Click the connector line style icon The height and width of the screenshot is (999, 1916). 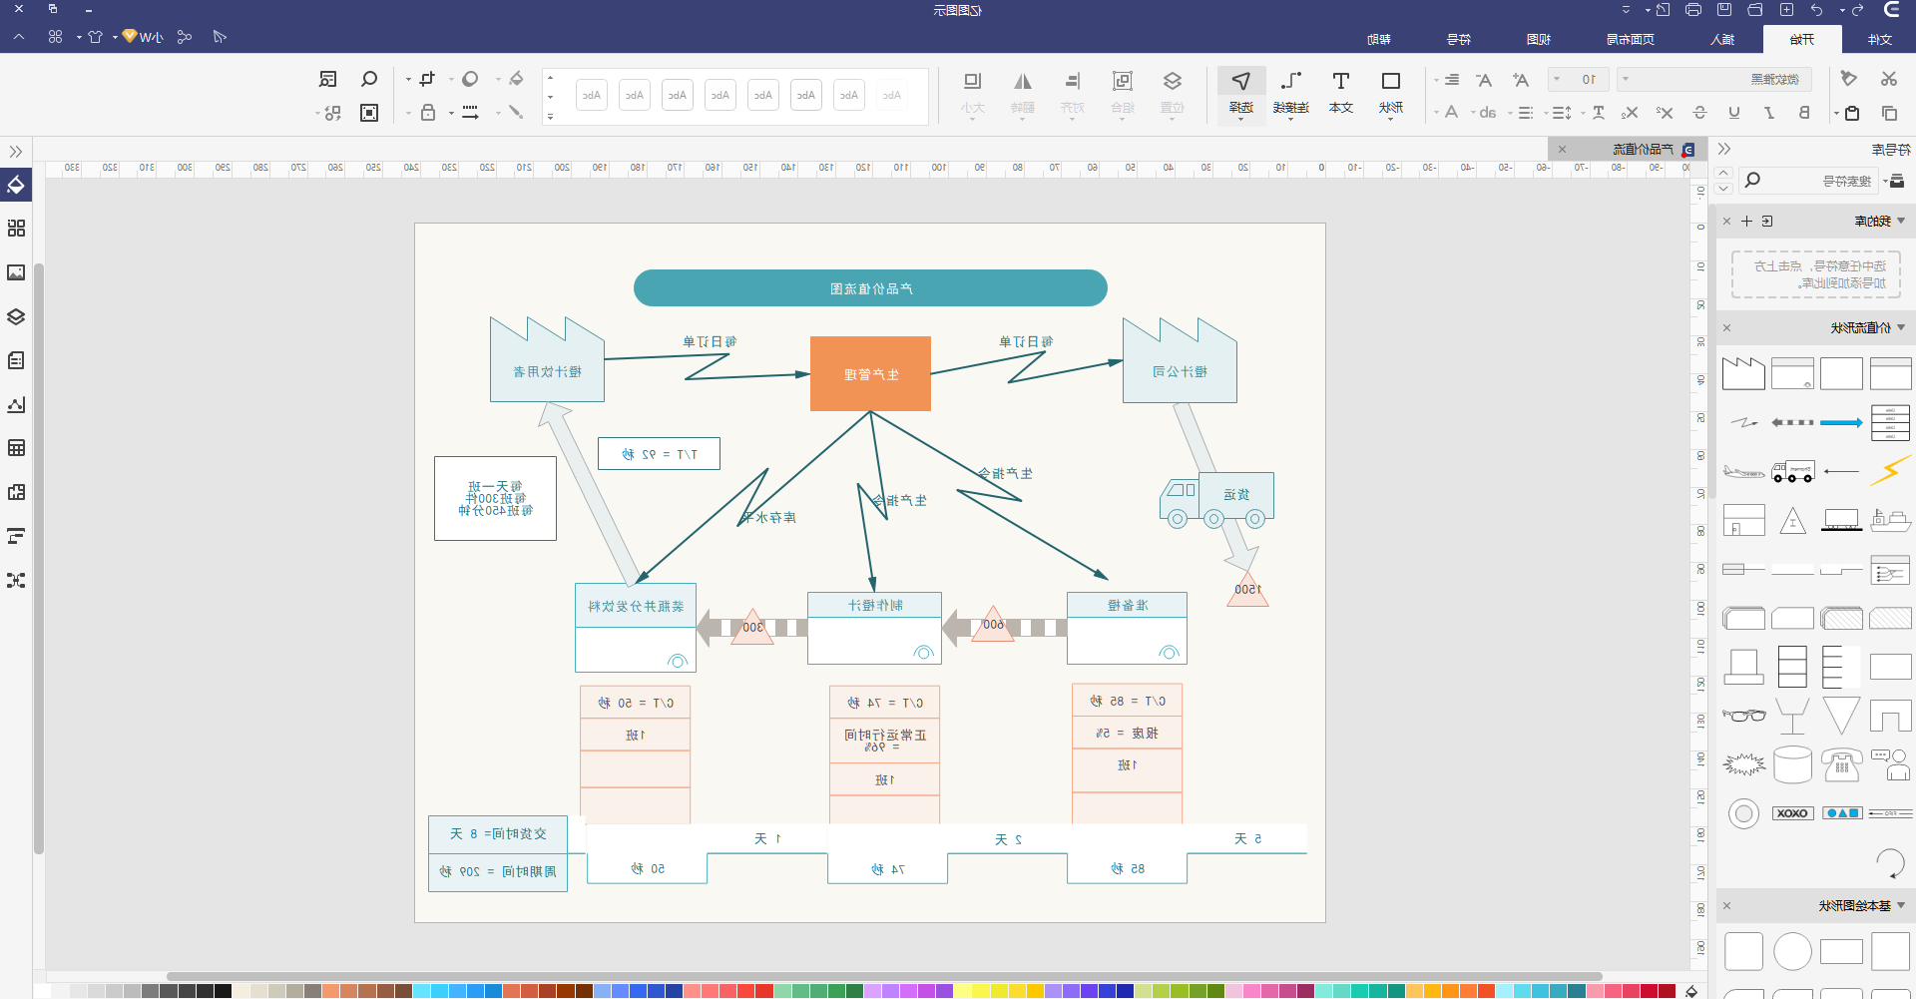(x=470, y=112)
